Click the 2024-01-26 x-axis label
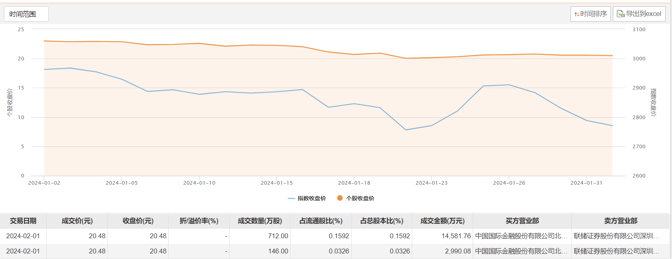Viewport: 672px width, 259px height. [509, 183]
